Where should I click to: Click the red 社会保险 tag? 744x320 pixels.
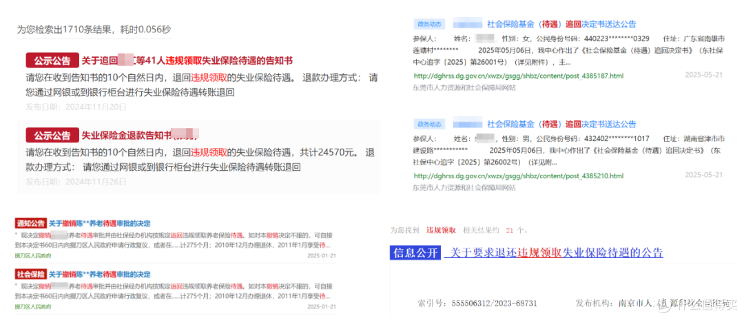tap(31, 275)
